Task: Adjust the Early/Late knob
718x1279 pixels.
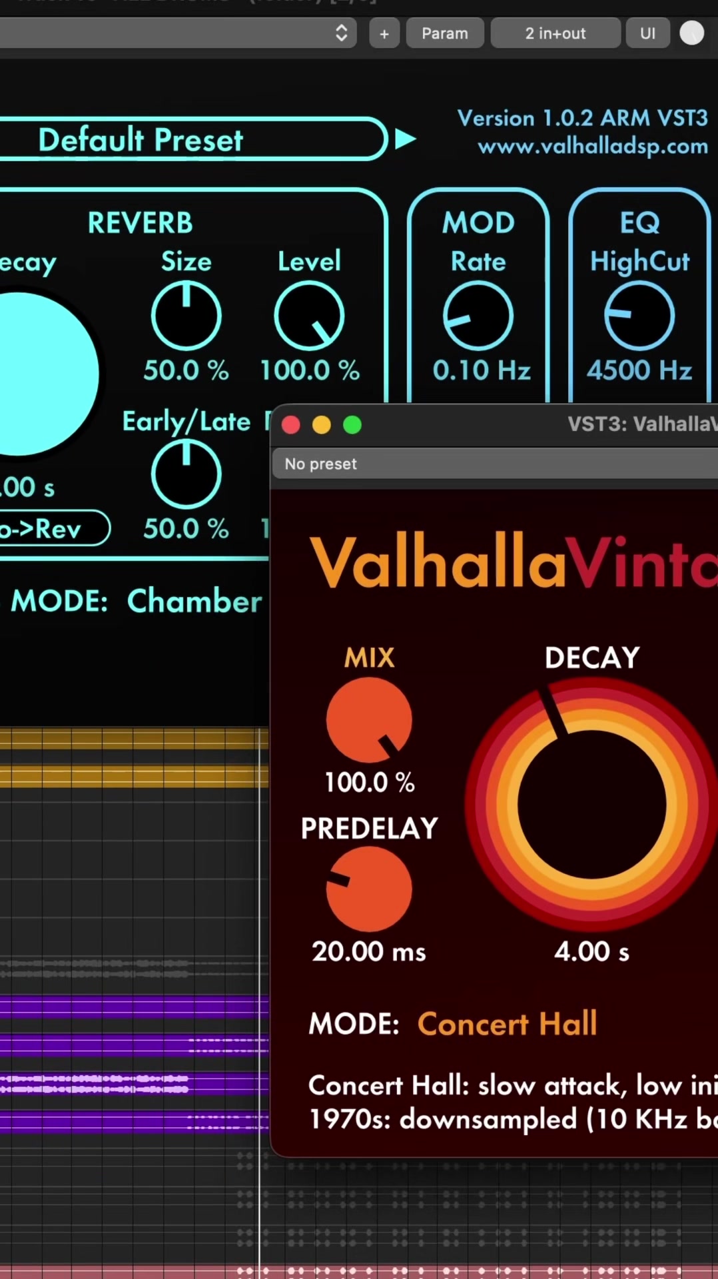Action: [x=186, y=474]
